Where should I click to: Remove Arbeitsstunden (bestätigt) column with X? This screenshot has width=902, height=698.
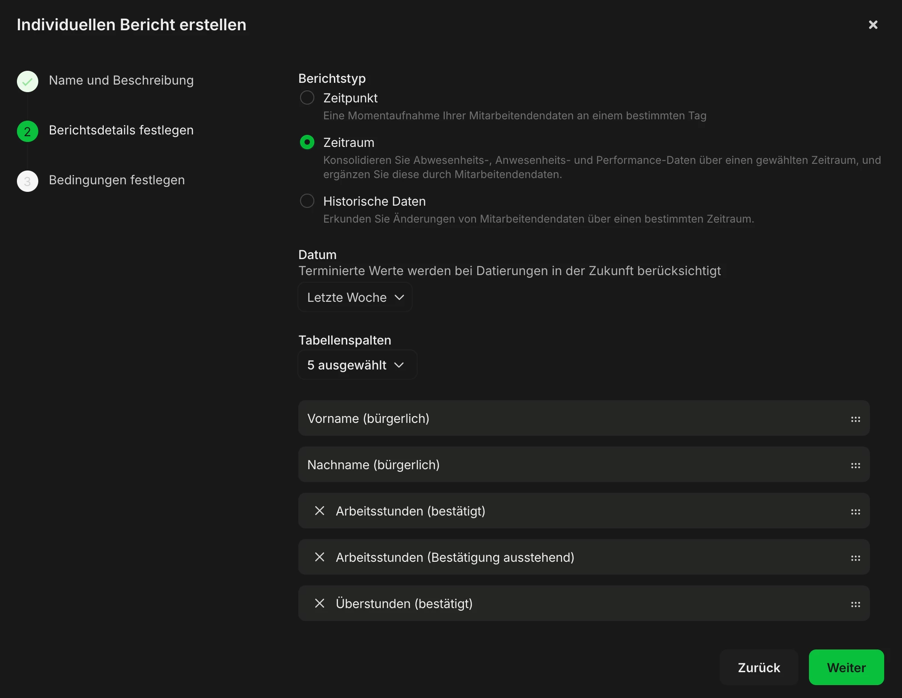point(319,511)
